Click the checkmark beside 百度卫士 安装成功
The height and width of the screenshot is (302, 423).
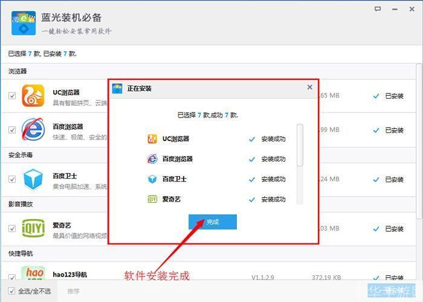252,179
